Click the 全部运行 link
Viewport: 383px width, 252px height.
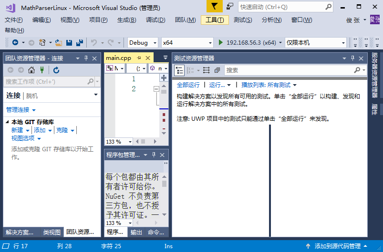pos(188,85)
